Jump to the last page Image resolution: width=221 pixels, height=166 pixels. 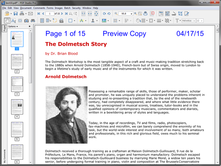[66, 14]
